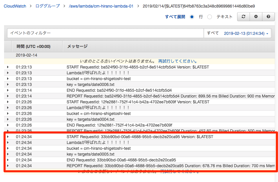Image resolution: width=278 pixels, height=182 pixels.
Task: Open the help question mark icon
Action: pyautogui.click(x=268, y=17)
